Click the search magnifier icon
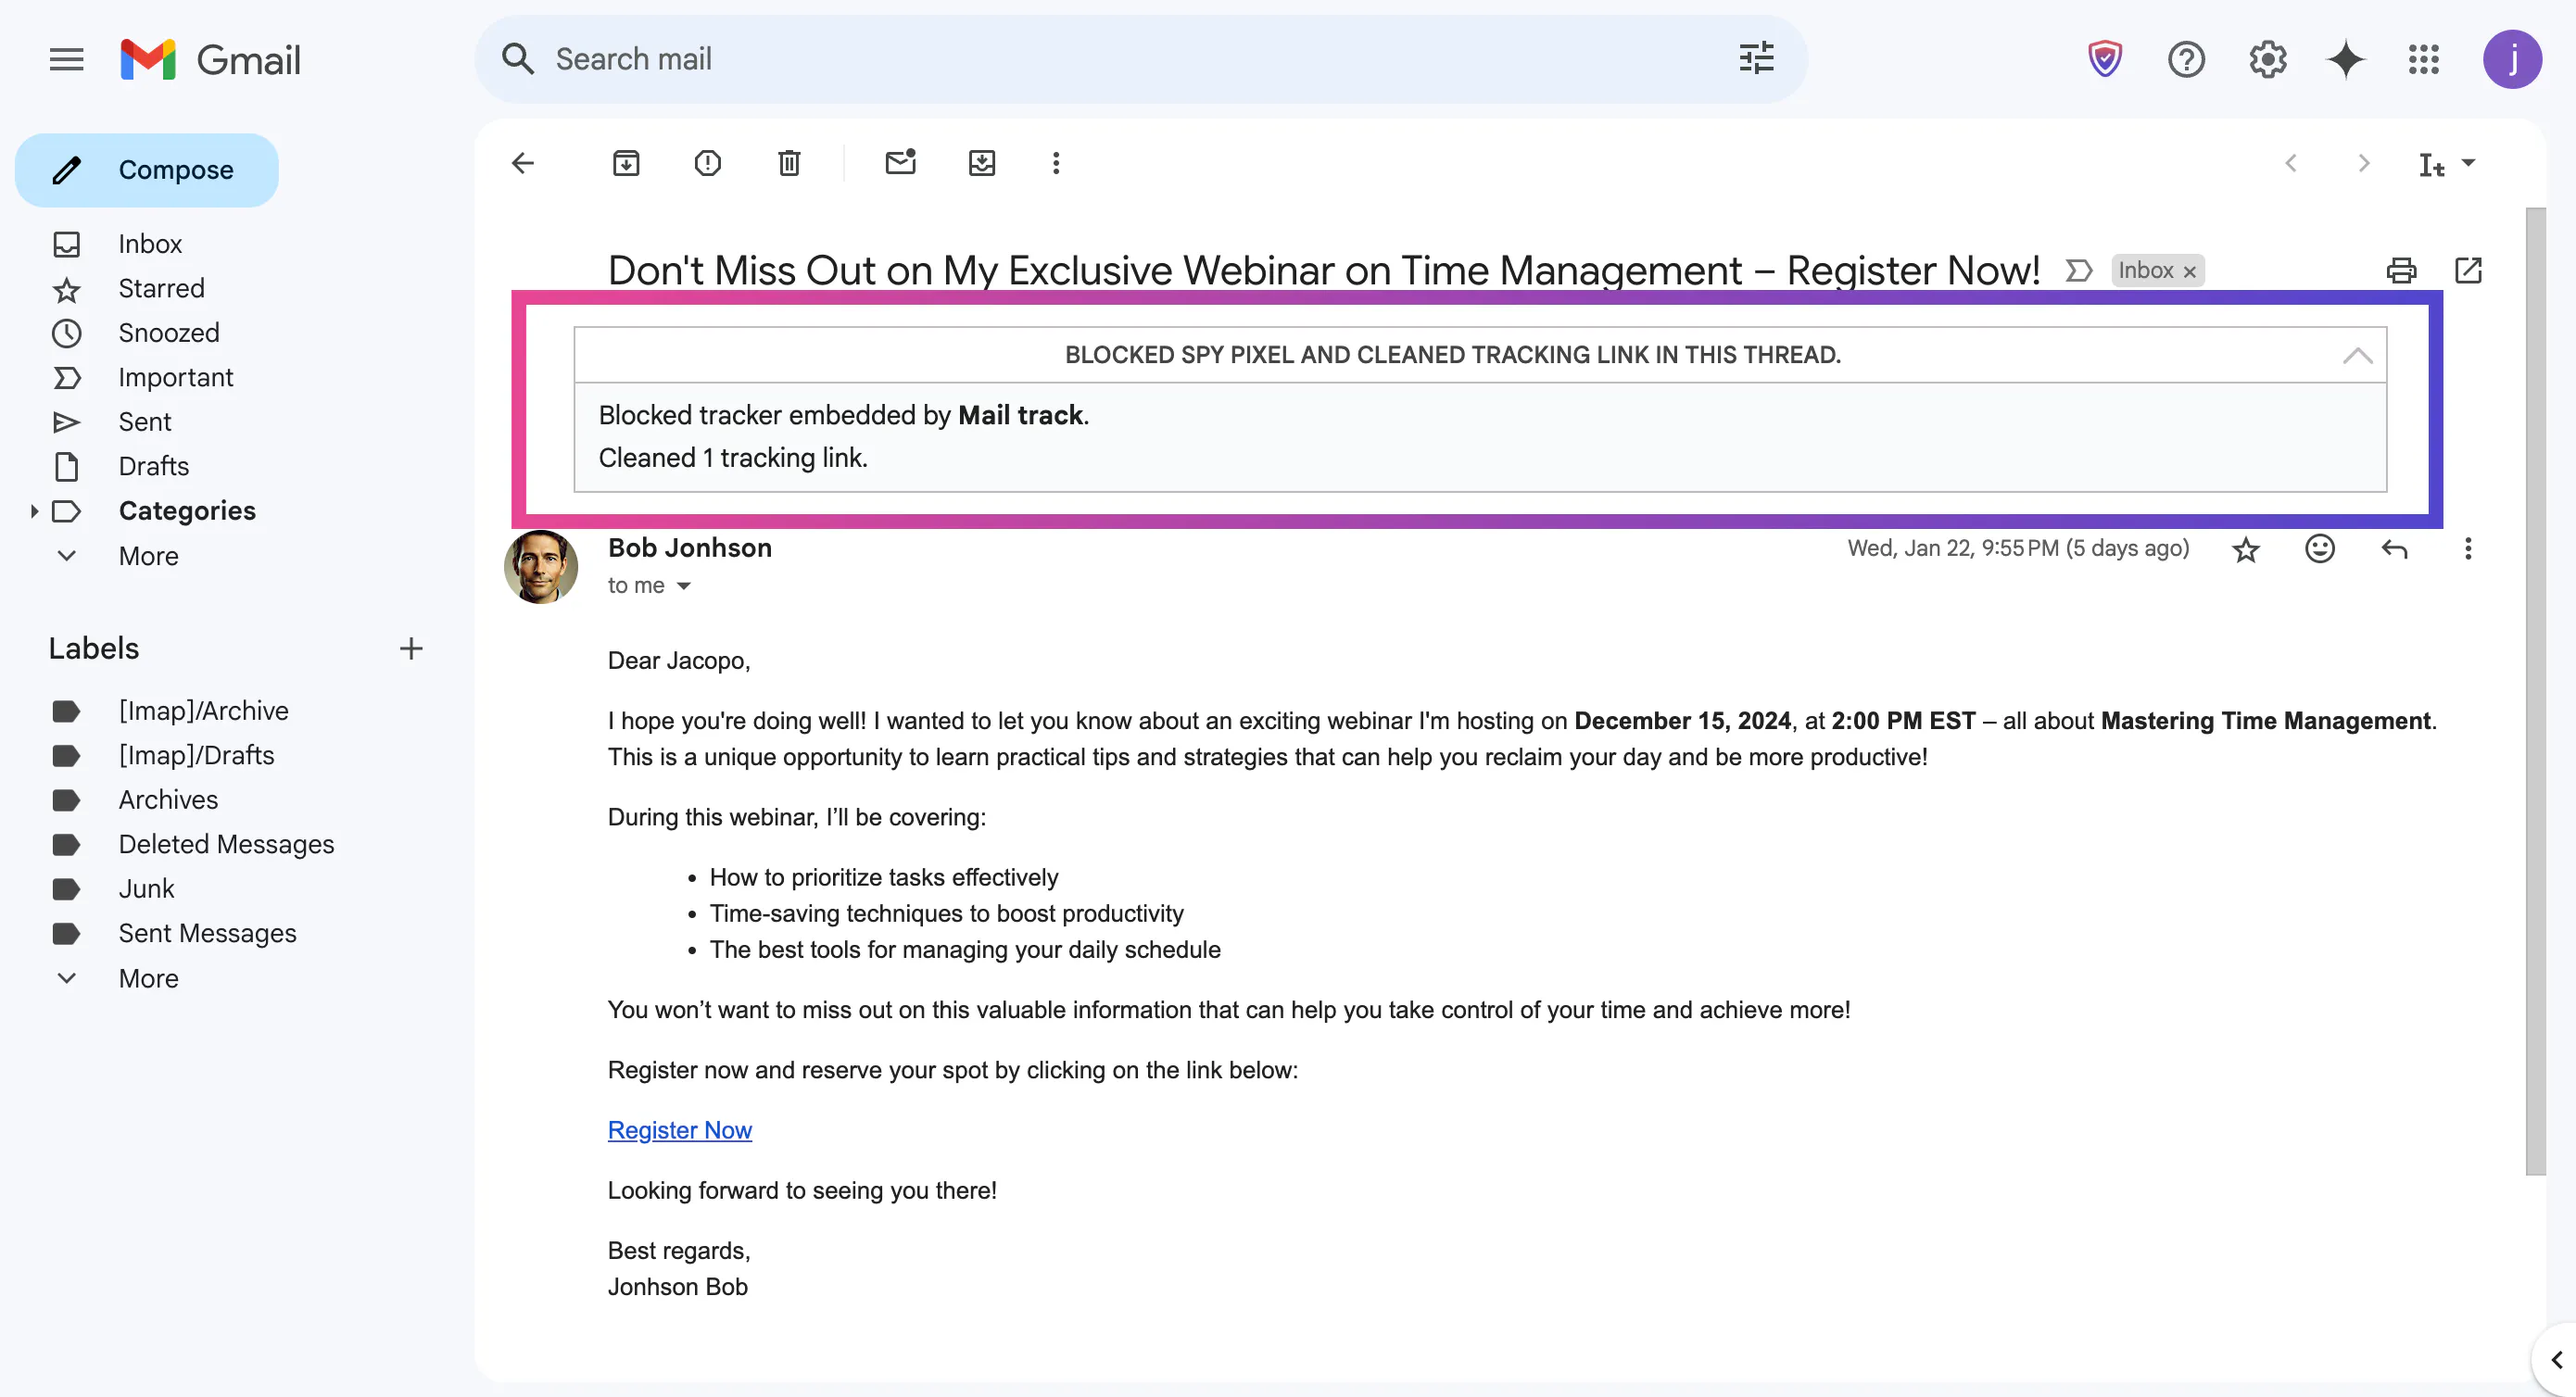The height and width of the screenshot is (1397, 2576). 517,59
